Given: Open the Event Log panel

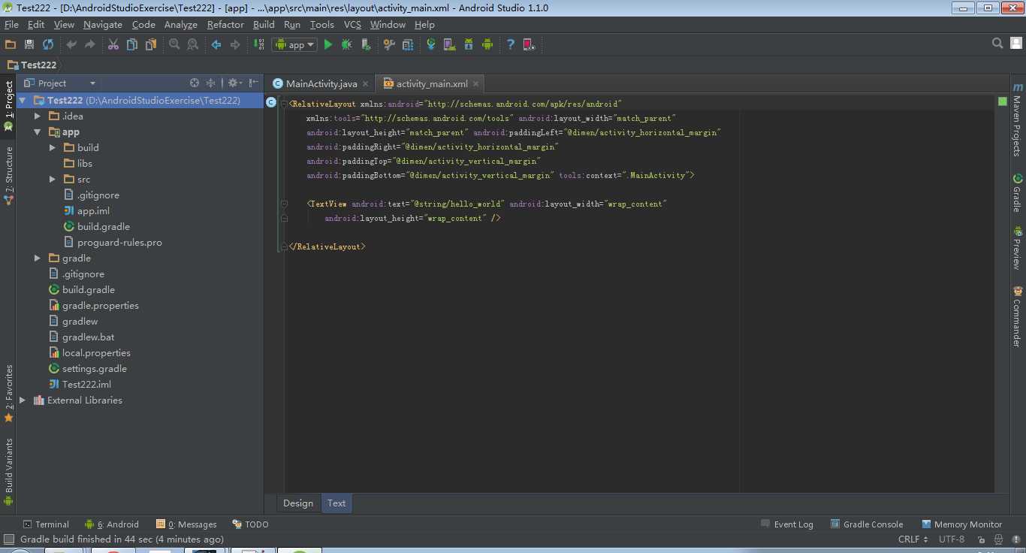Looking at the screenshot, I should pos(787,524).
